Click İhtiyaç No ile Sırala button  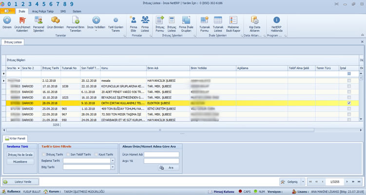pos(20,155)
